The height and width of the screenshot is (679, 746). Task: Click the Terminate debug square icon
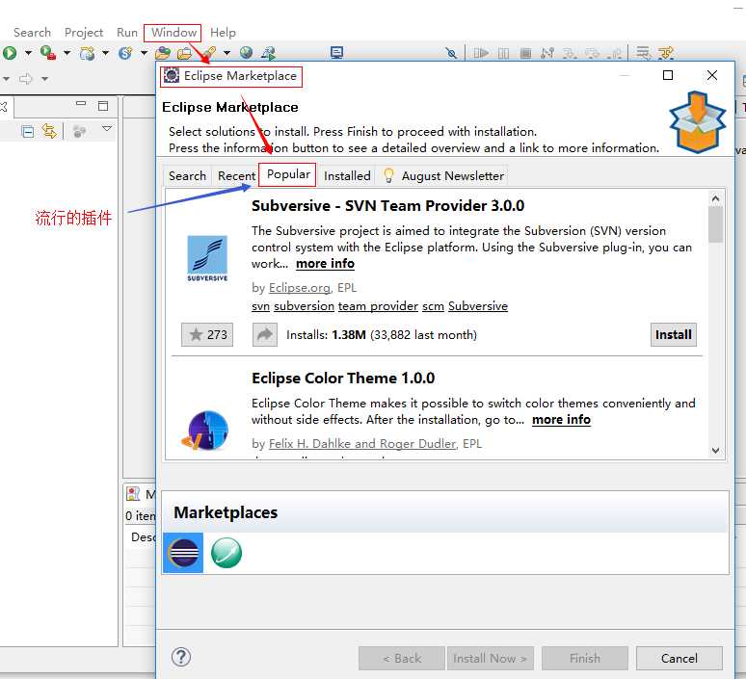(x=525, y=53)
